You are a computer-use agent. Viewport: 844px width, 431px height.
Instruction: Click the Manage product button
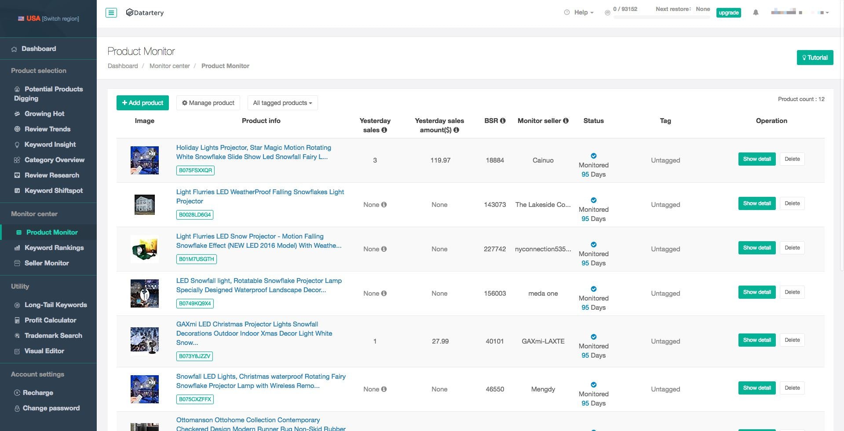coord(208,103)
